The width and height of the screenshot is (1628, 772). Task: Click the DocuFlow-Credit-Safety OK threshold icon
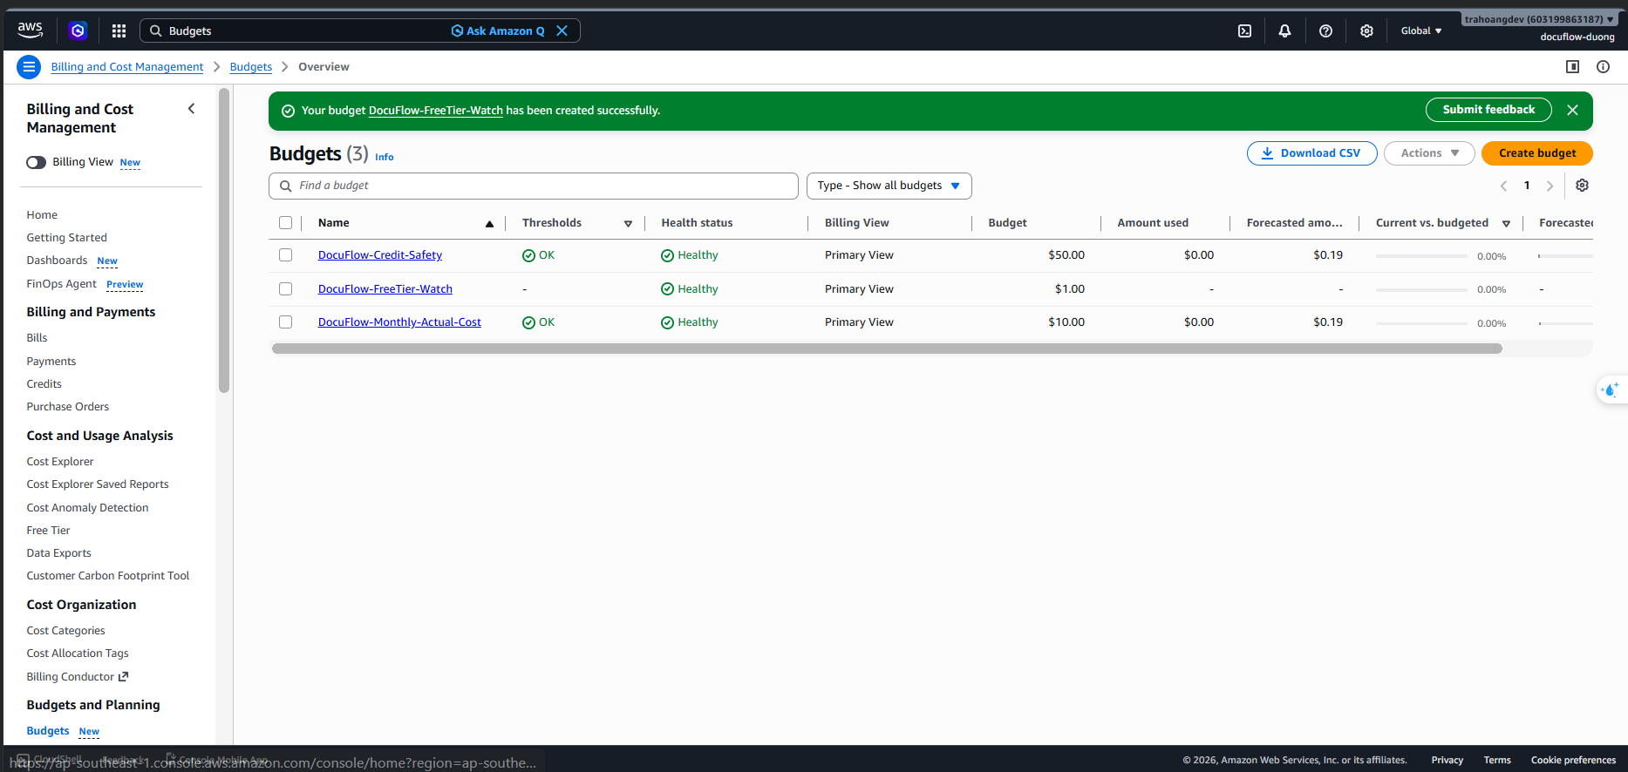coord(528,255)
